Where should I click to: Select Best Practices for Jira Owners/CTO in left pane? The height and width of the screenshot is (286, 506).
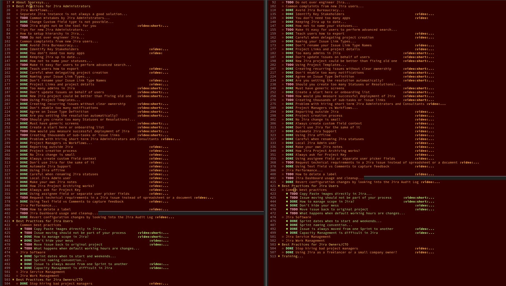[49, 280]
